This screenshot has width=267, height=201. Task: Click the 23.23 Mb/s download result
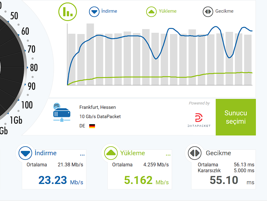coord(61,180)
